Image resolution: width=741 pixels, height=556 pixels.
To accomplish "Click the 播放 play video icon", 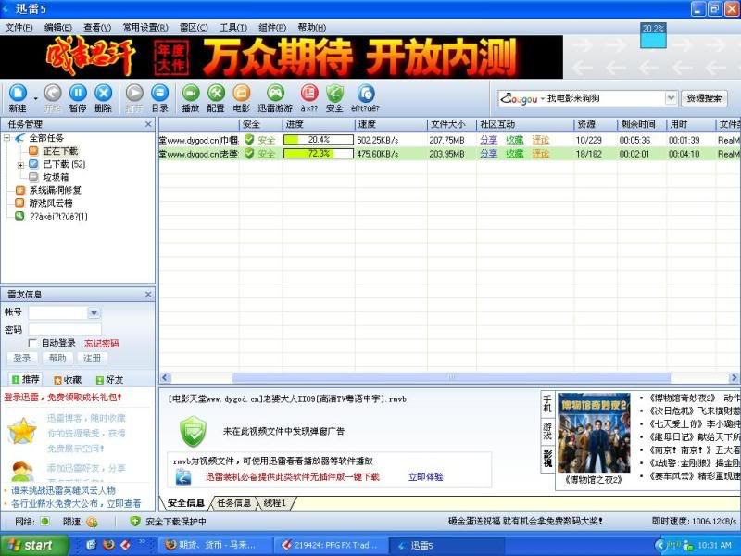I will [190, 93].
